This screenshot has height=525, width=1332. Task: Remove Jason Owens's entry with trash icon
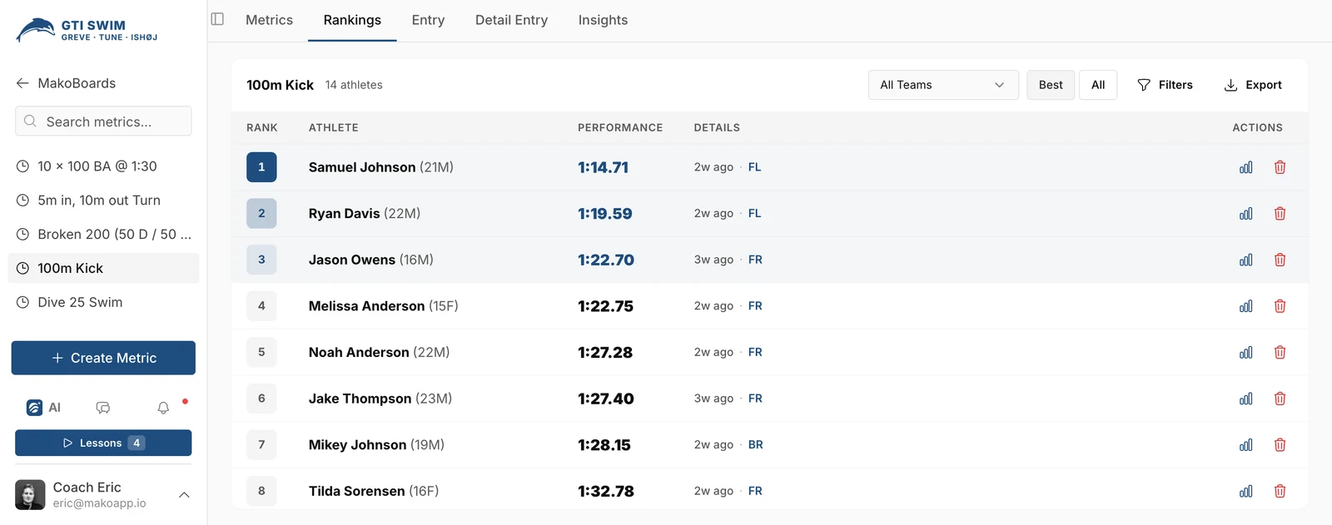(x=1280, y=260)
